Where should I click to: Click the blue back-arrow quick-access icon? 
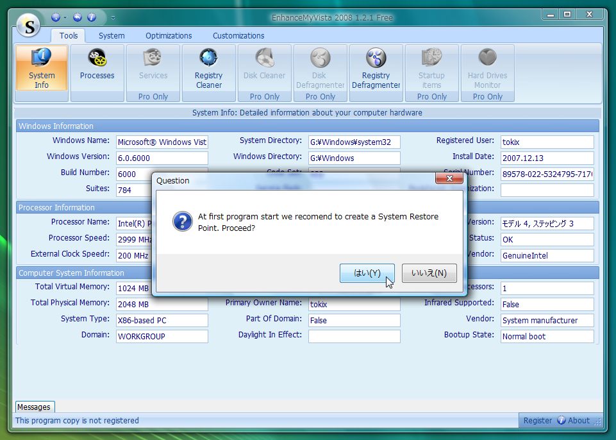coord(78,17)
